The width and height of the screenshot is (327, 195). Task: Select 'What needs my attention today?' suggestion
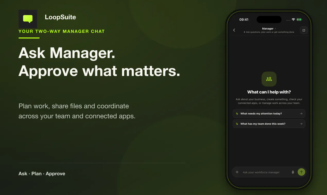pyautogui.click(x=269, y=113)
